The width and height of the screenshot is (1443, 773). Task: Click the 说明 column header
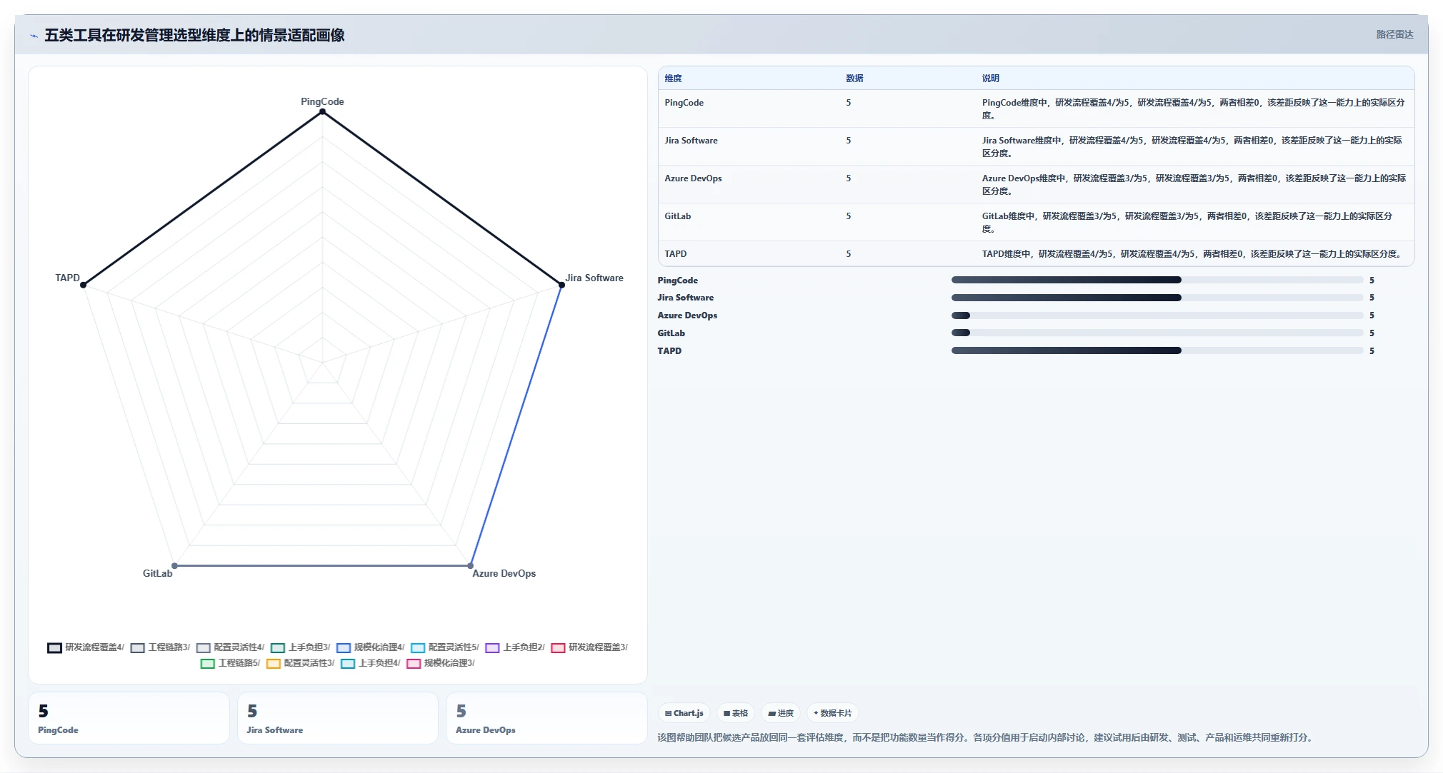tap(990, 79)
